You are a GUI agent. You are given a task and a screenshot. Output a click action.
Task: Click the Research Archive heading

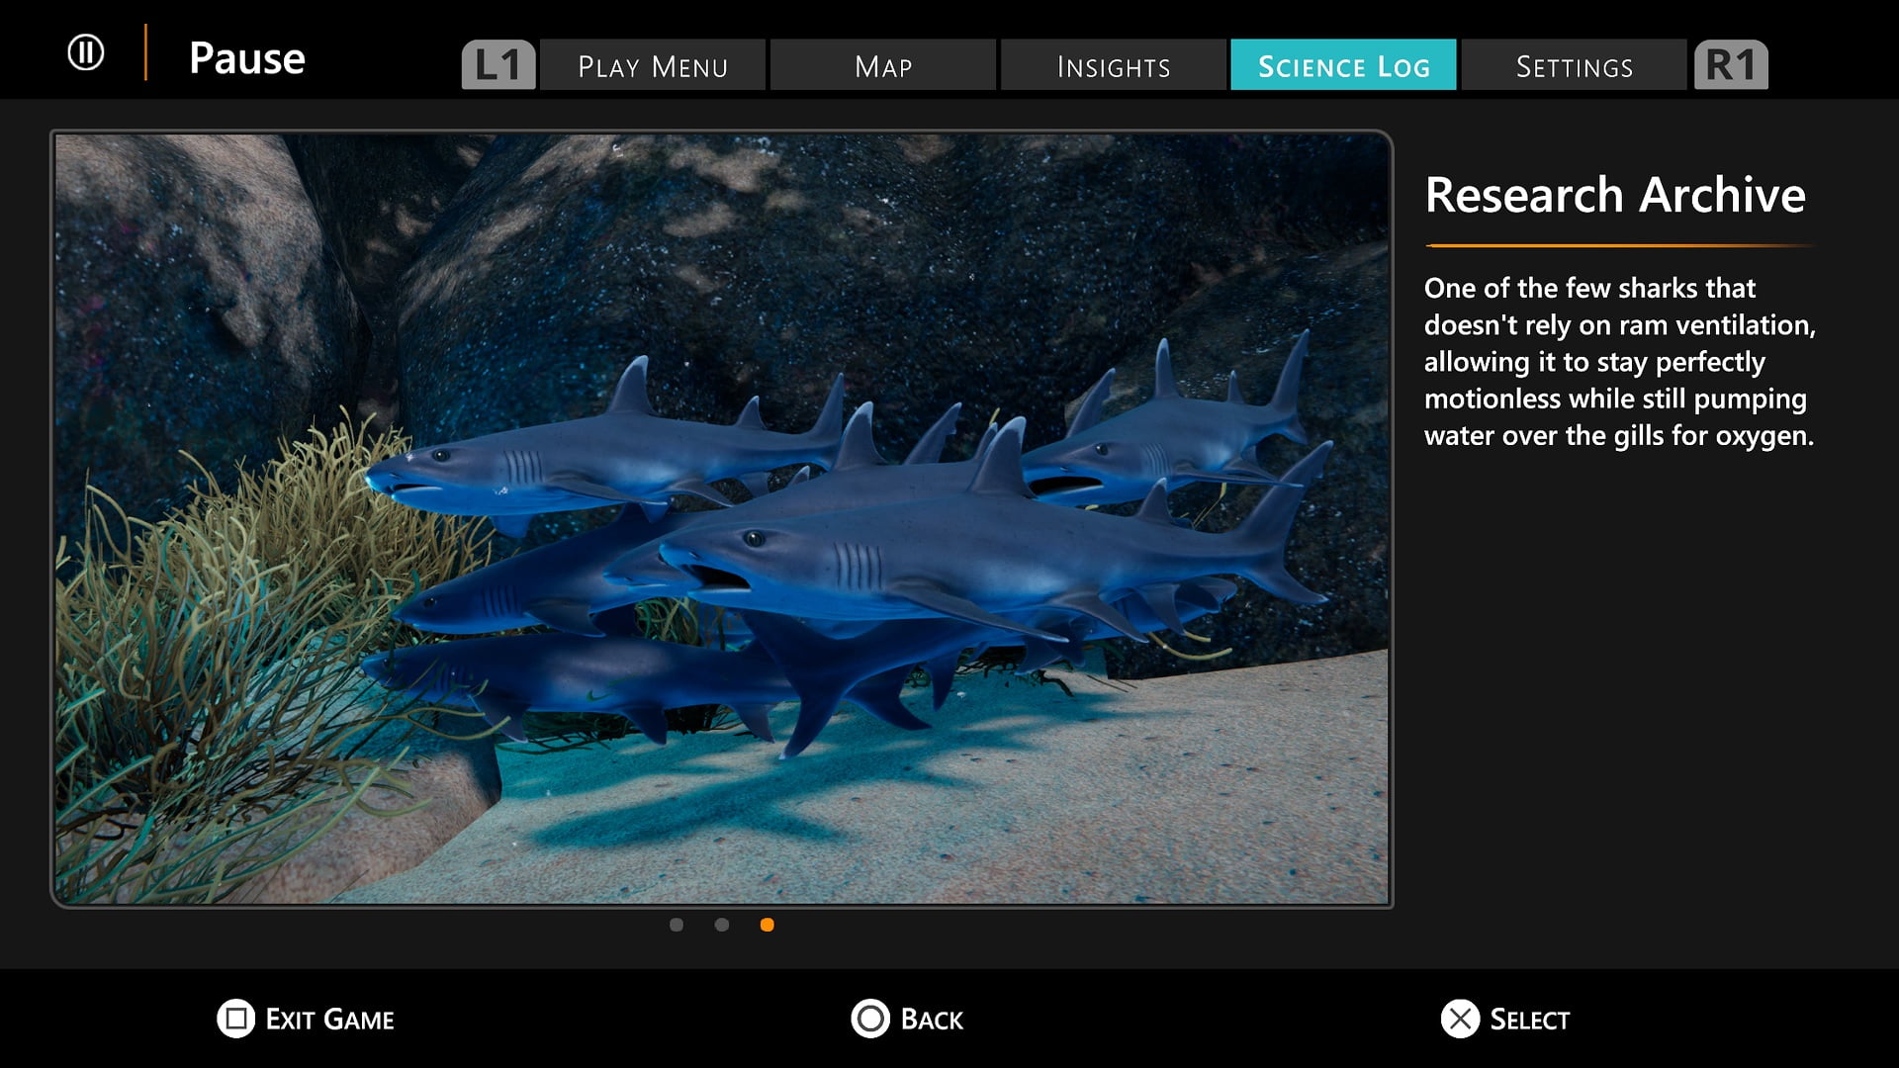tap(1615, 195)
